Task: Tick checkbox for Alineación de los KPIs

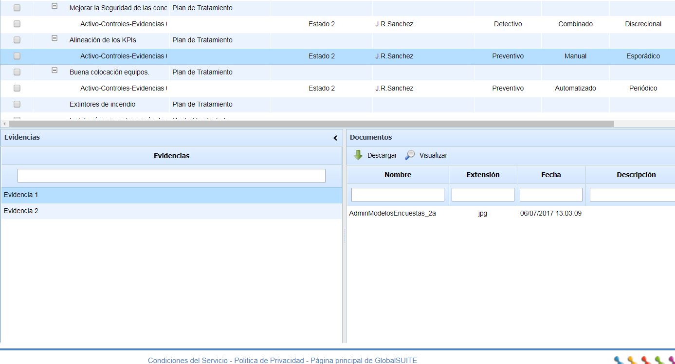Action: (17, 40)
